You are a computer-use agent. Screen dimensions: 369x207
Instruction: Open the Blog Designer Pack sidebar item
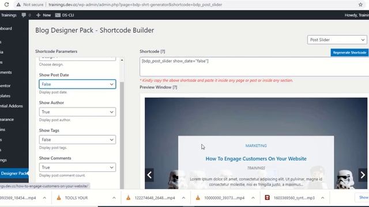click(14, 173)
